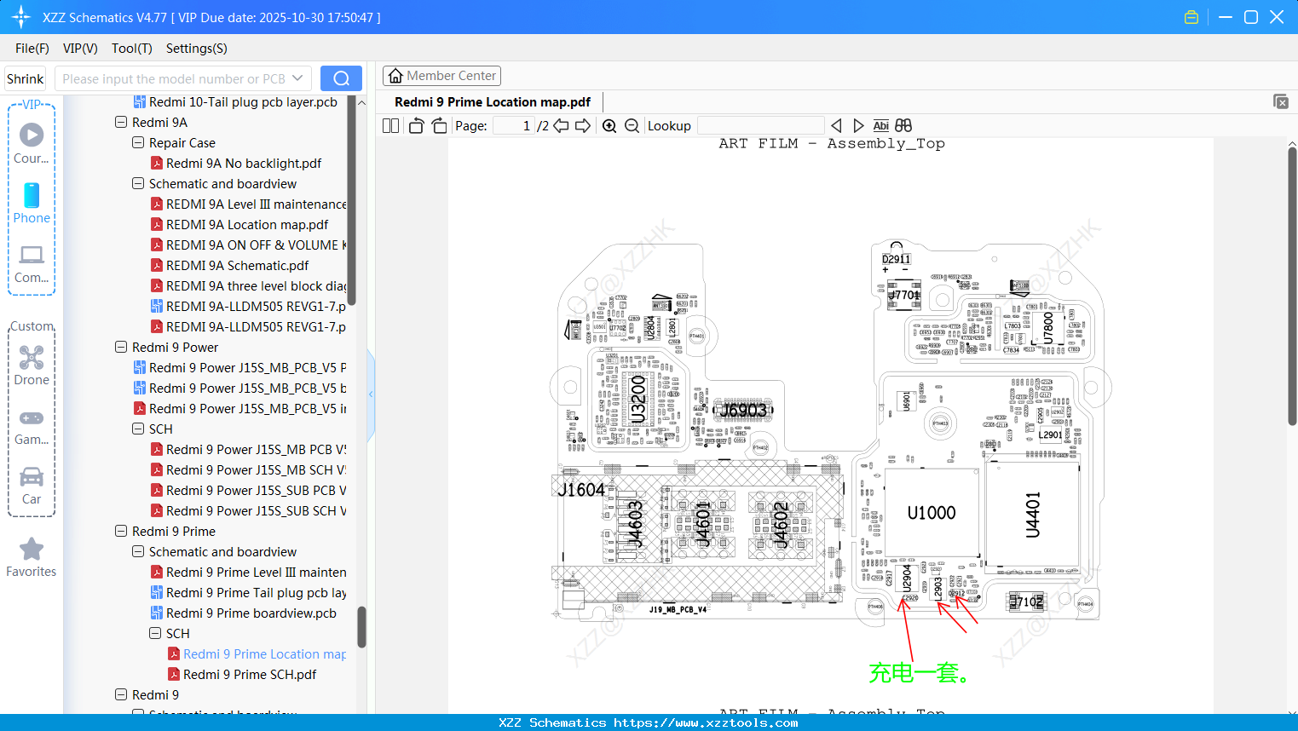This screenshot has width=1298, height=731.
Task: Rotate the page clockwise
Action: [x=439, y=125]
